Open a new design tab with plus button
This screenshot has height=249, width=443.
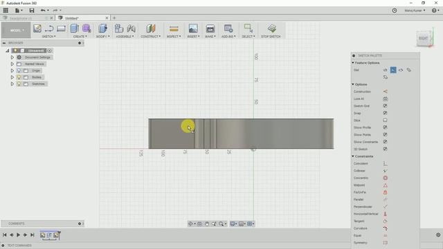[x=114, y=18]
